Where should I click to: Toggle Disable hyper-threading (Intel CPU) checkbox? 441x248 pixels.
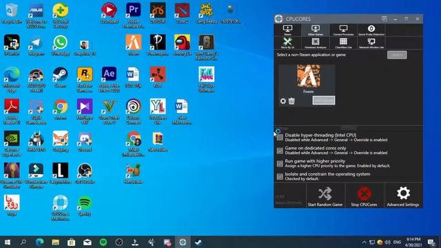(280, 138)
